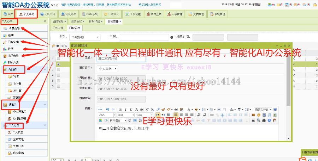The image size is (318, 161).
Task: Click the scroll-down arrow of the dialog
Action: point(288,138)
